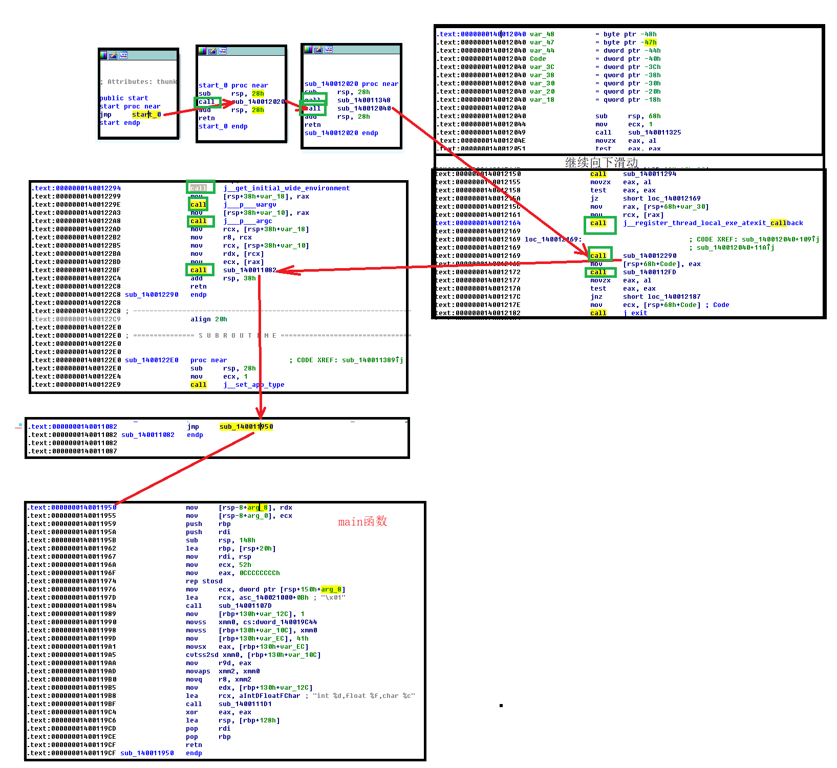Select cvtss2sd instruction mnemonic
The height and width of the screenshot is (768, 837).
tap(202, 655)
